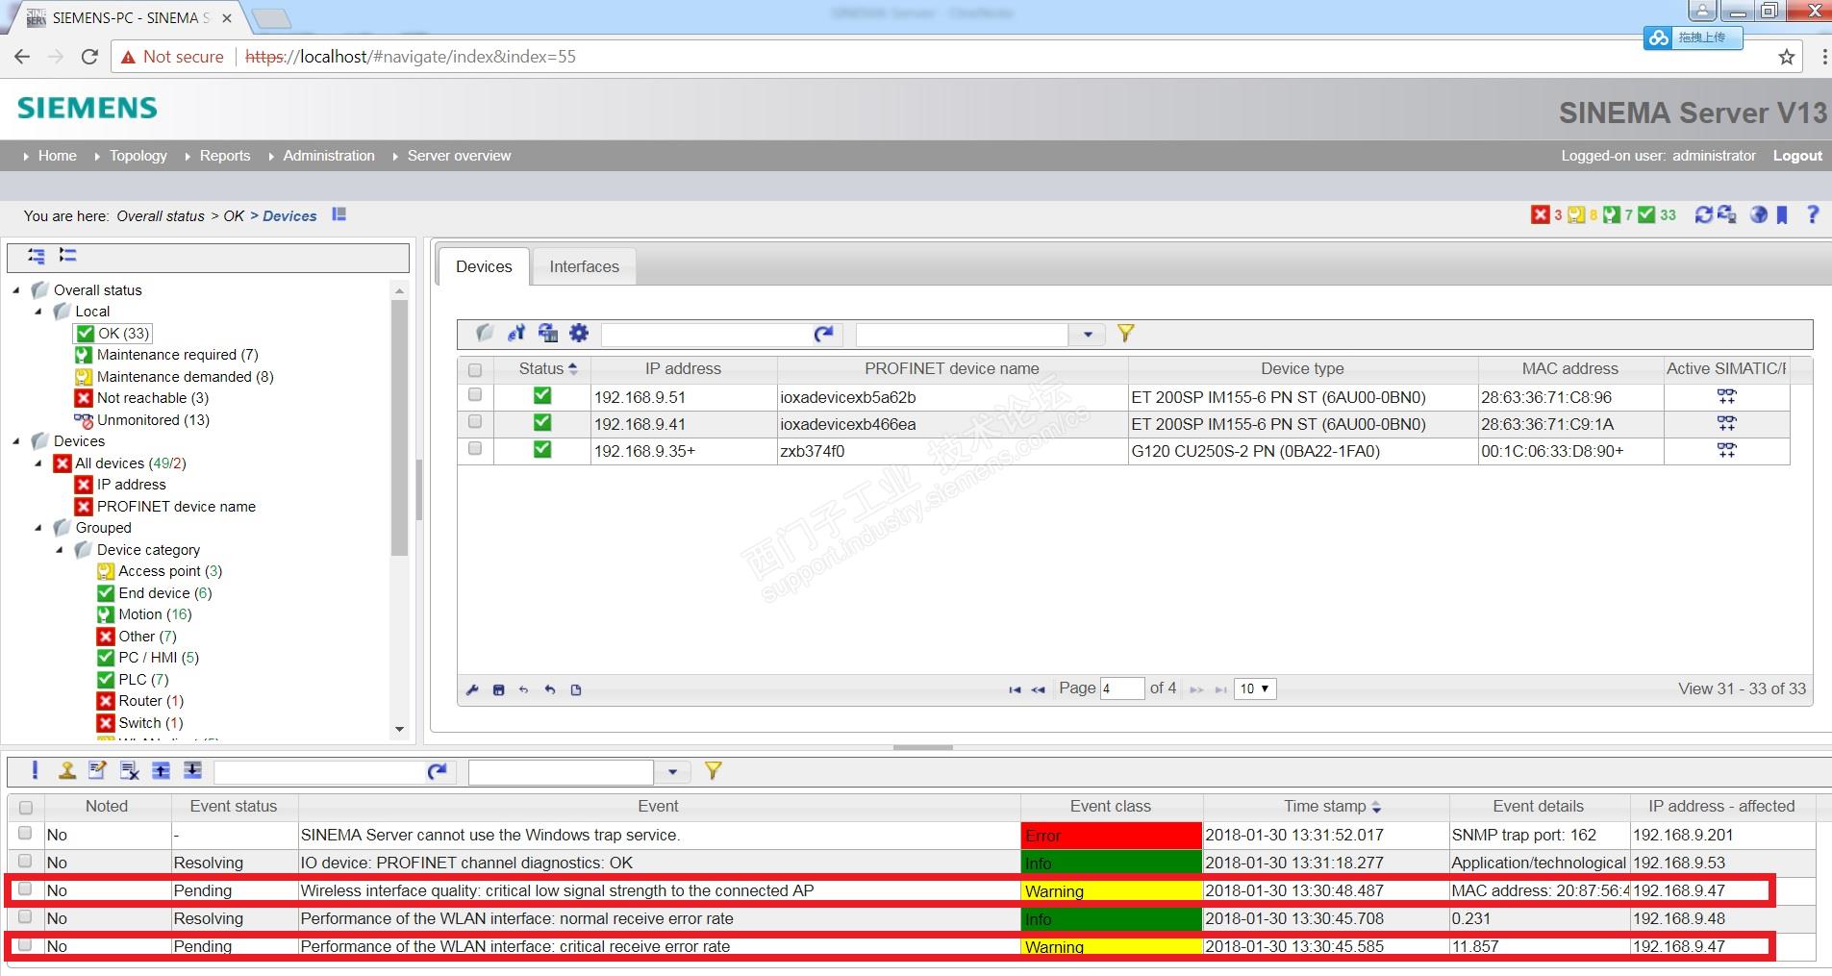Click the downward arrow icon in events toolbar

click(193, 770)
